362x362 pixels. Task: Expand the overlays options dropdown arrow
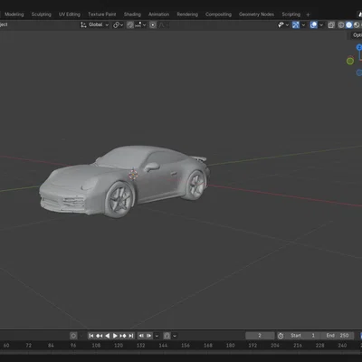tap(321, 25)
